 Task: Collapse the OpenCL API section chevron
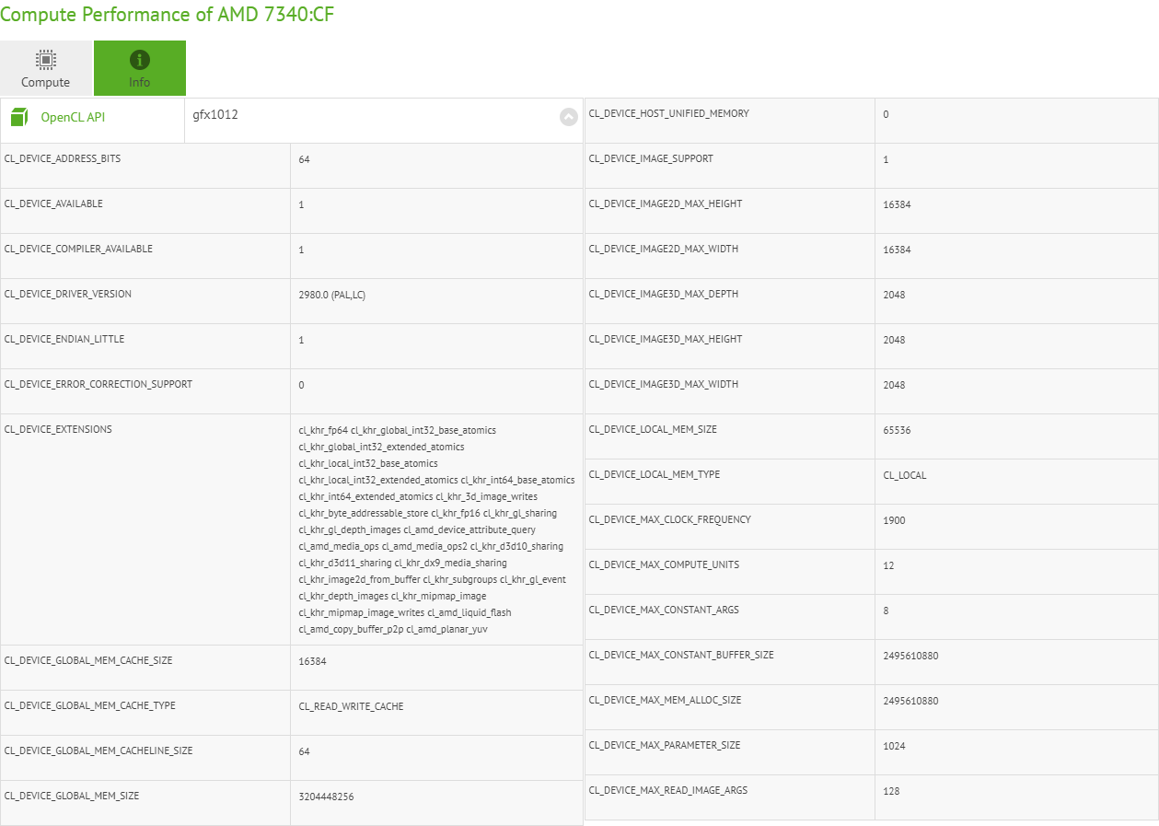point(569,117)
